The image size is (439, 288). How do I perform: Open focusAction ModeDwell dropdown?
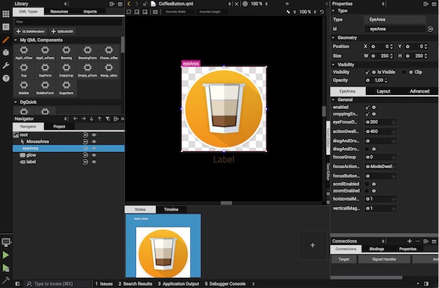tap(380, 167)
